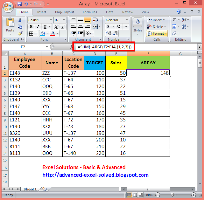Click the Insert Function fx button

pyautogui.click(x=71, y=47)
